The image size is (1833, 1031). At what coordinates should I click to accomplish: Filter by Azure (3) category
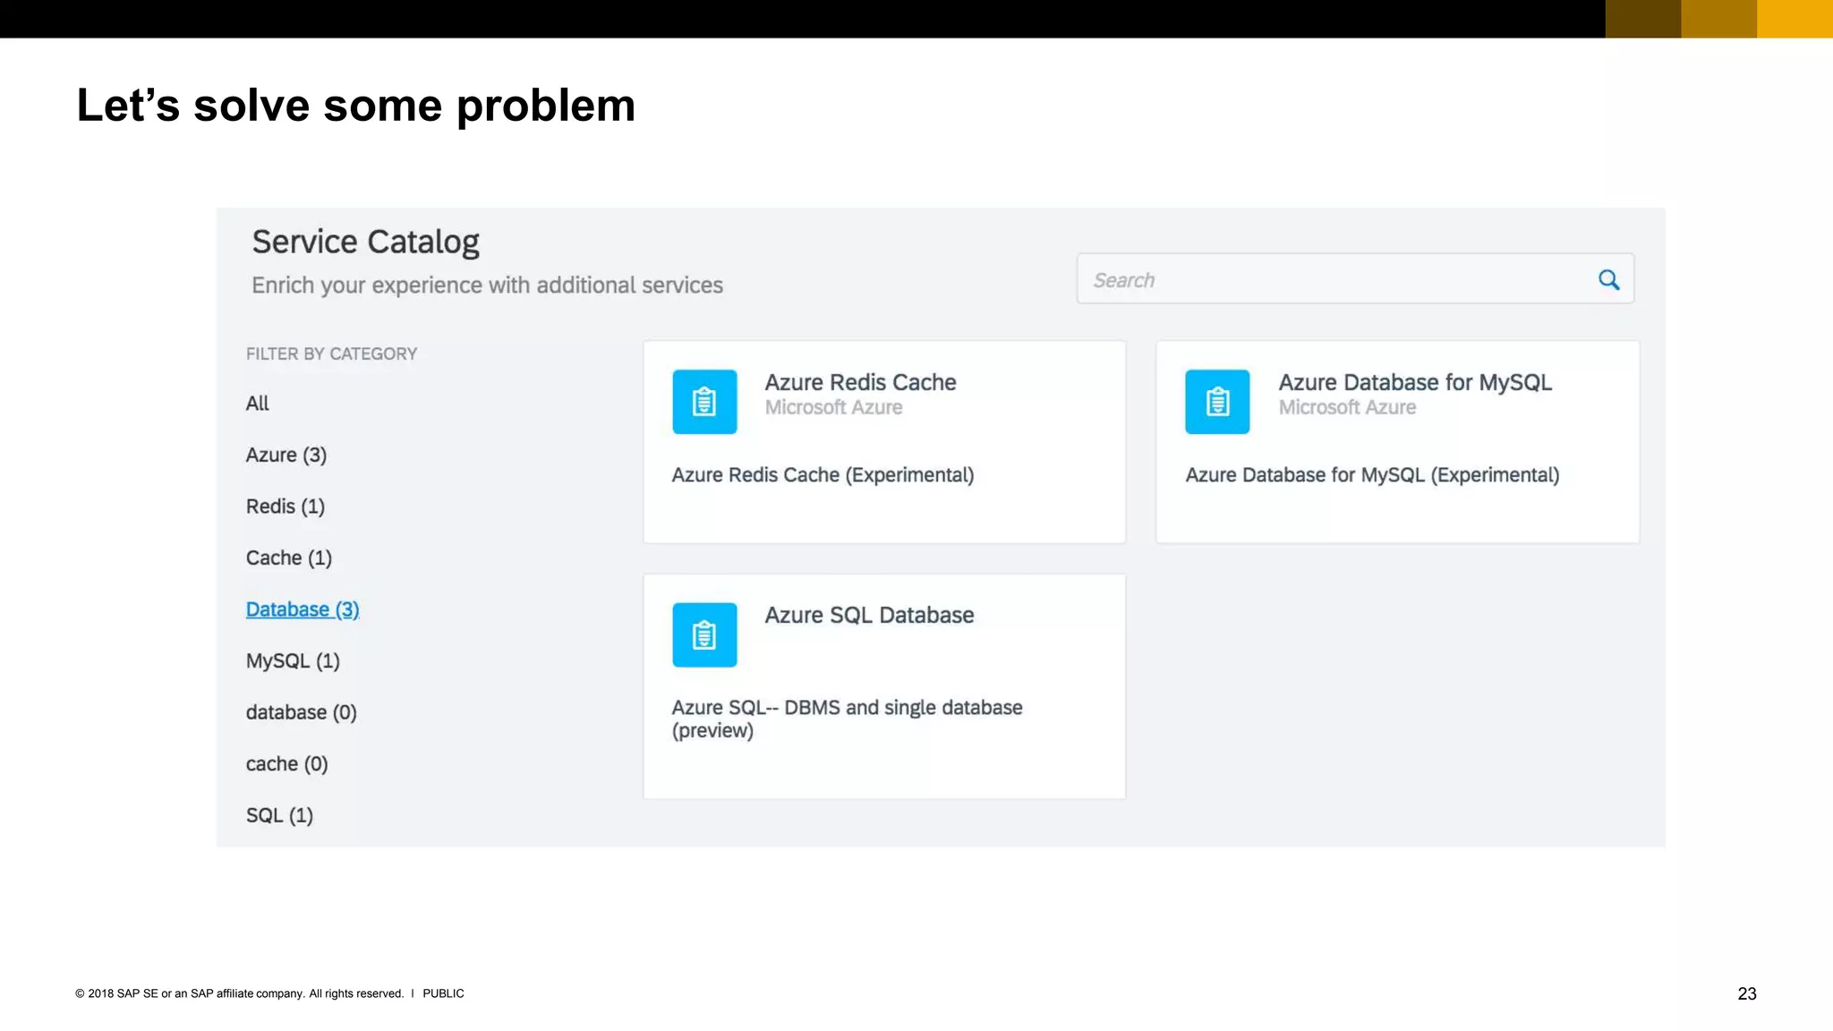click(286, 456)
